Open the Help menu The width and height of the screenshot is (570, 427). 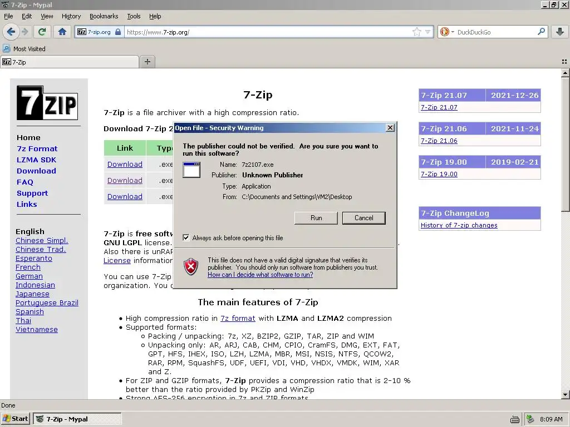pyautogui.click(x=155, y=16)
